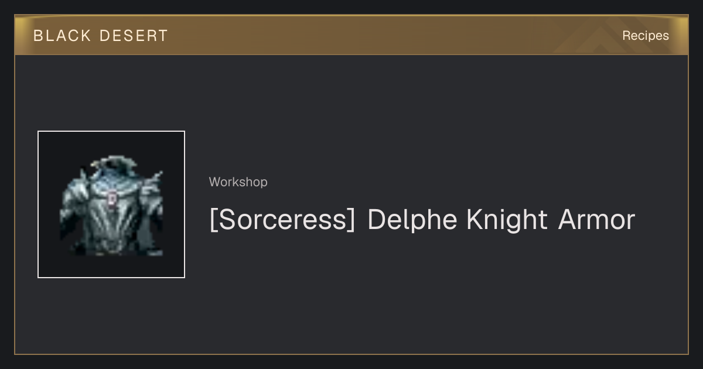Click the armor's collar at icon top
703x369 pixels.
click(x=112, y=166)
